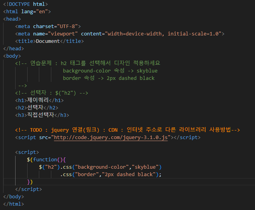255x210 pixels.
Task: Click the "viewport" name value
Action: point(63,34)
